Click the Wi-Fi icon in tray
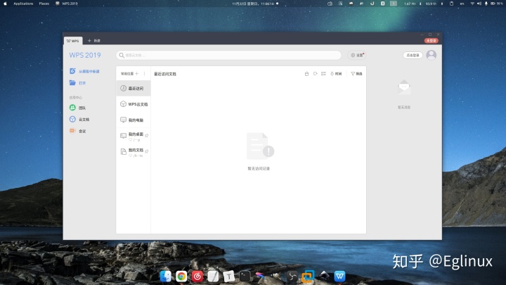Screen dimensions: 506x285 coord(472,4)
